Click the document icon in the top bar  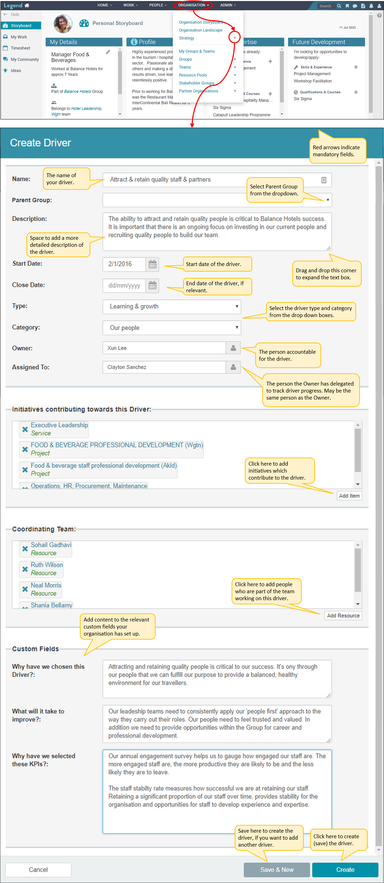click(363, 6)
